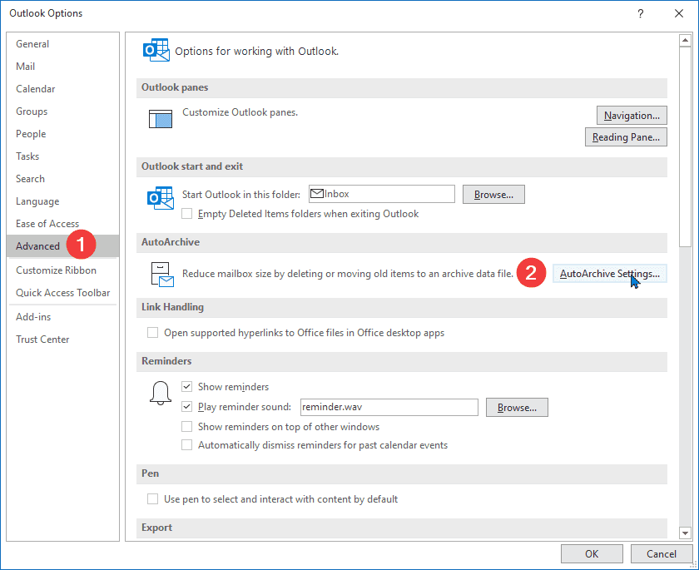Switch to Calendar options category
Image resolution: width=699 pixels, height=570 pixels.
click(35, 89)
